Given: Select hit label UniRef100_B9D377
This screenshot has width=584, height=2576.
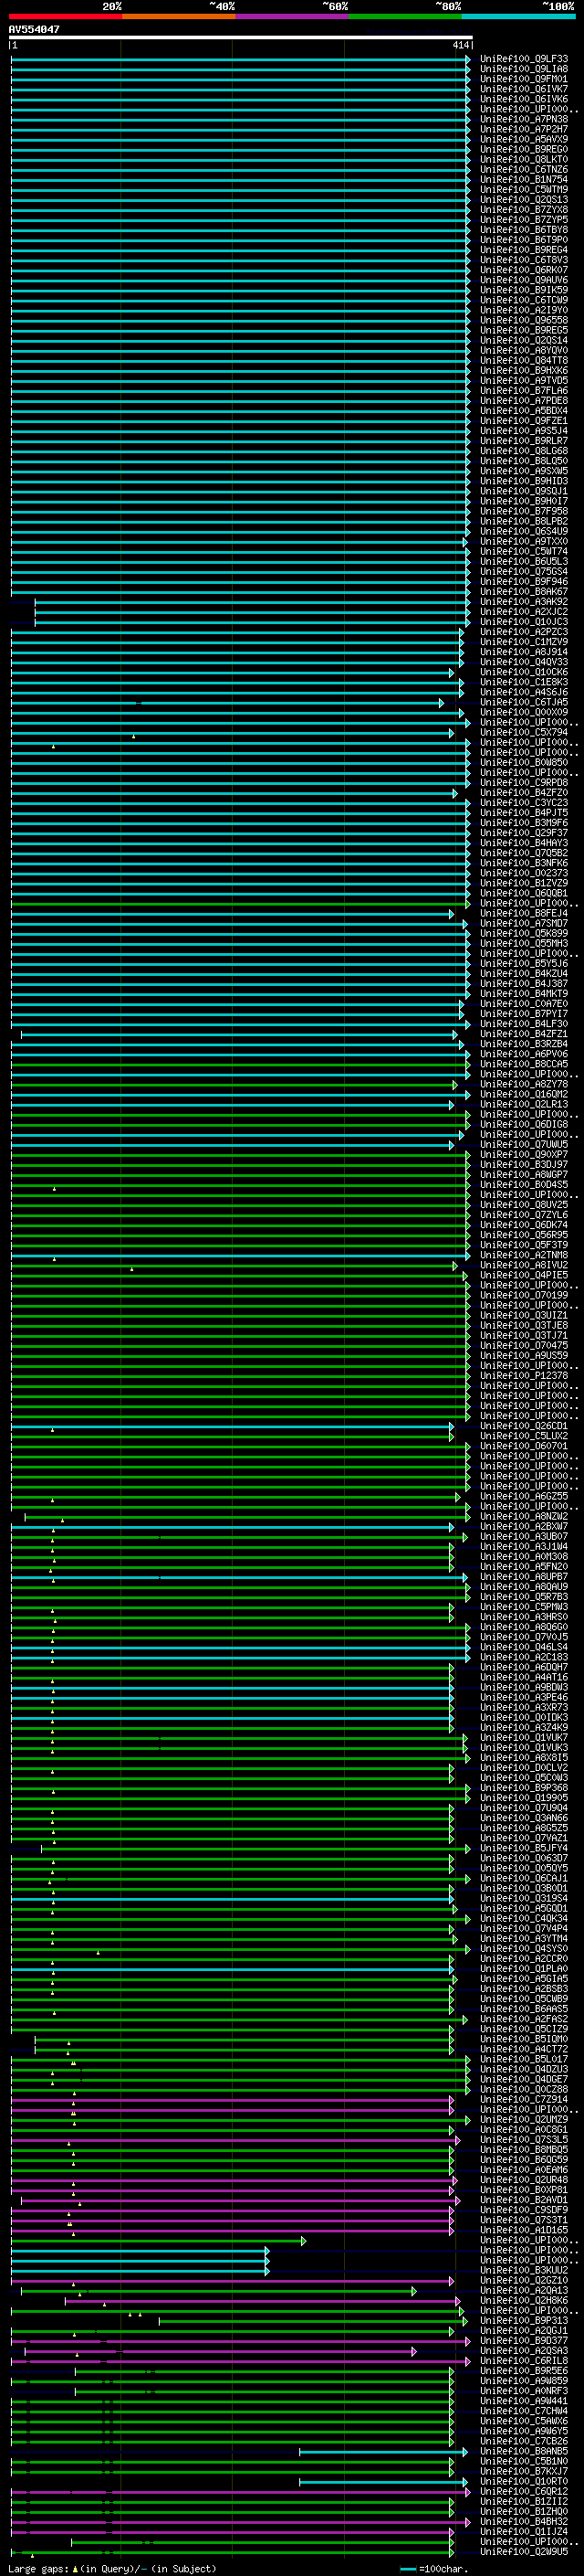Looking at the screenshot, I should [523, 2340].
